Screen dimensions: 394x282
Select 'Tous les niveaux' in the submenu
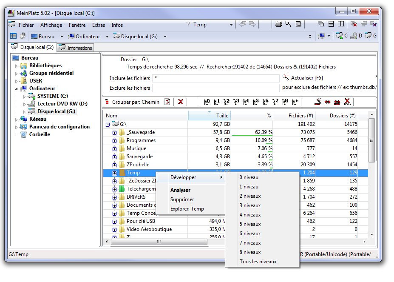pos(258,262)
